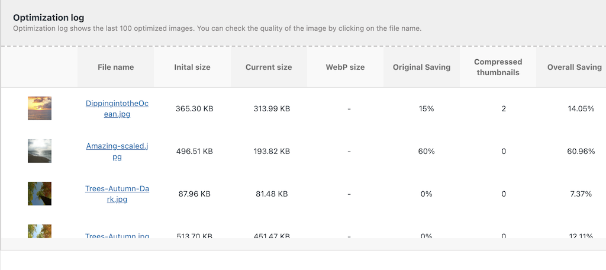
Task: Select the Overall Saving column header
Action: [574, 67]
